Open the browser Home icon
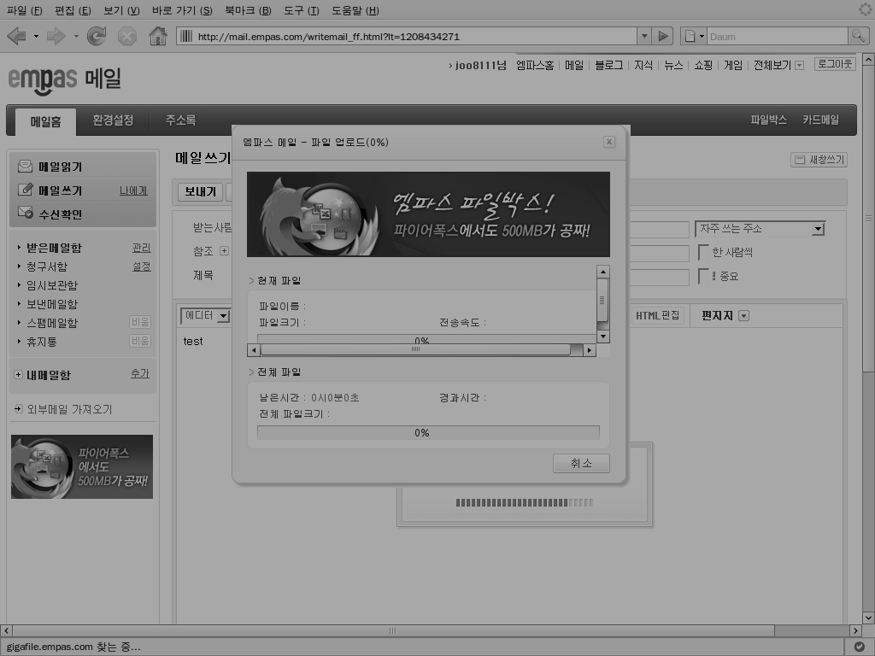Screen dimensions: 875x656 tap(158, 36)
